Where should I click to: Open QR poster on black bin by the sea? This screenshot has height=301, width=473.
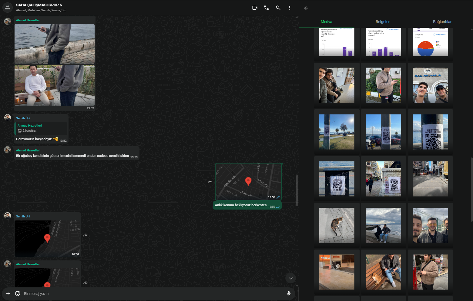click(337, 179)
